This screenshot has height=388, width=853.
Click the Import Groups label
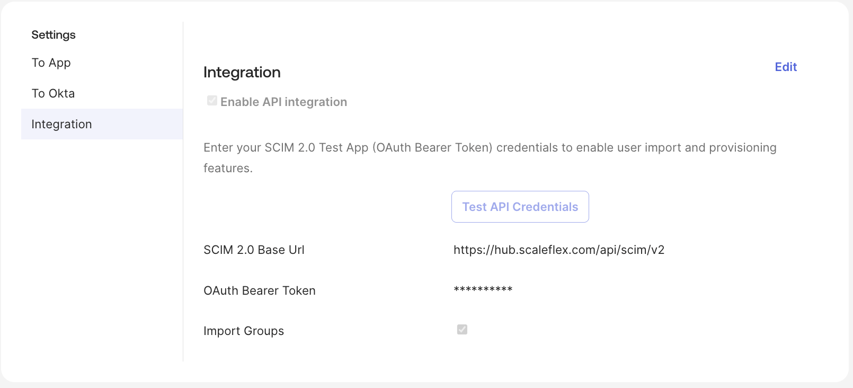[244, 331]
